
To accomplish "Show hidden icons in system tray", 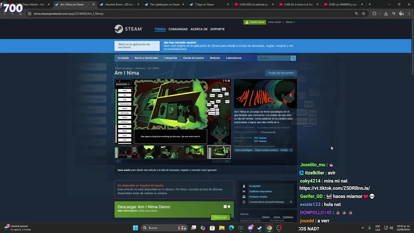I will pyautogui.click(x=362, y=228).
